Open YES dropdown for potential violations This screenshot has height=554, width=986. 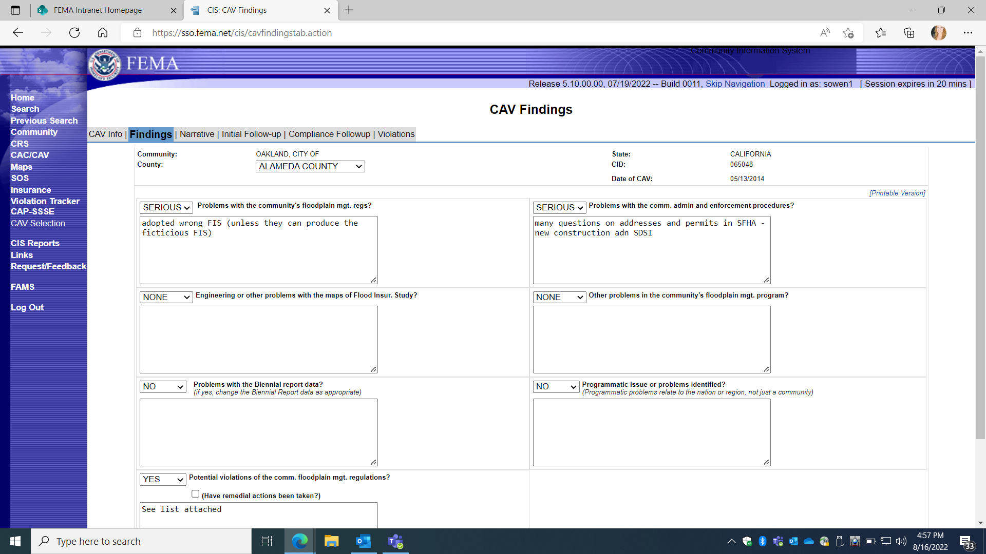pos(163,479)
